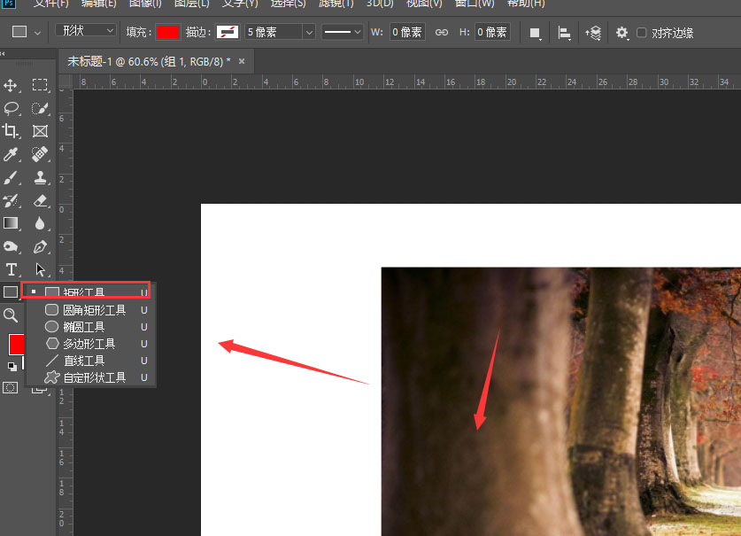Click the red 填充 fill color swatch
The height and width of the screenshot is (536, 741).
[x=166, y=32]
